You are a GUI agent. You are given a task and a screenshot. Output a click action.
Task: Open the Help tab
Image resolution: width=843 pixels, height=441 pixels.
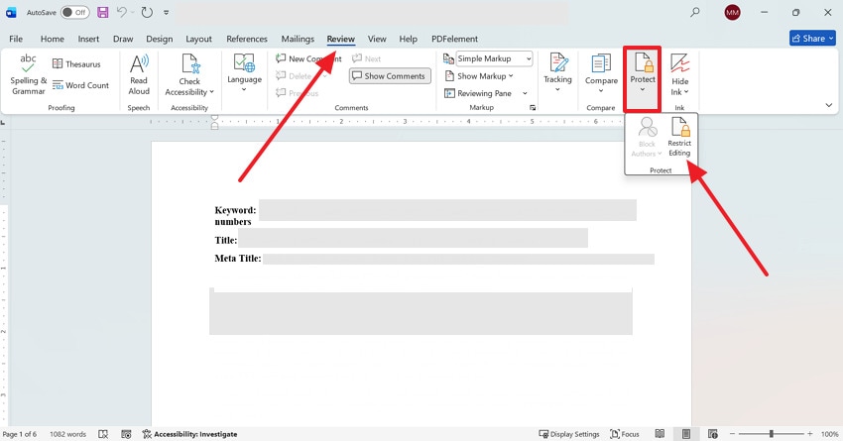click(408, 39)
